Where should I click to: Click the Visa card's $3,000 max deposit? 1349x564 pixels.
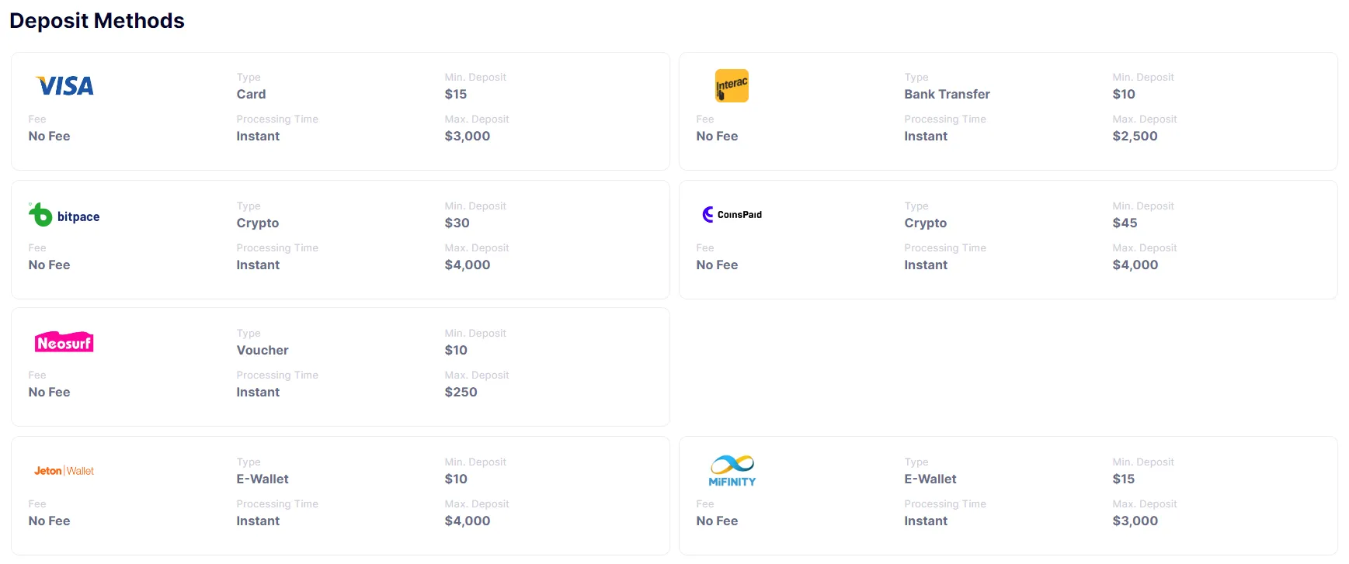pyautogui.click(x=467, y=136)
